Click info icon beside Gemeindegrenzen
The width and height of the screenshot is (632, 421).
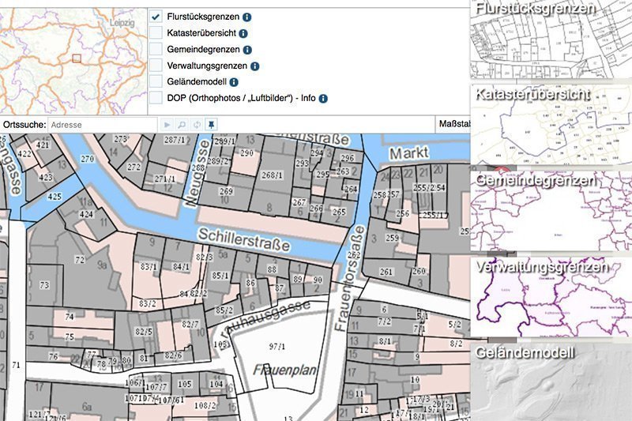click(x=238, y=50)
